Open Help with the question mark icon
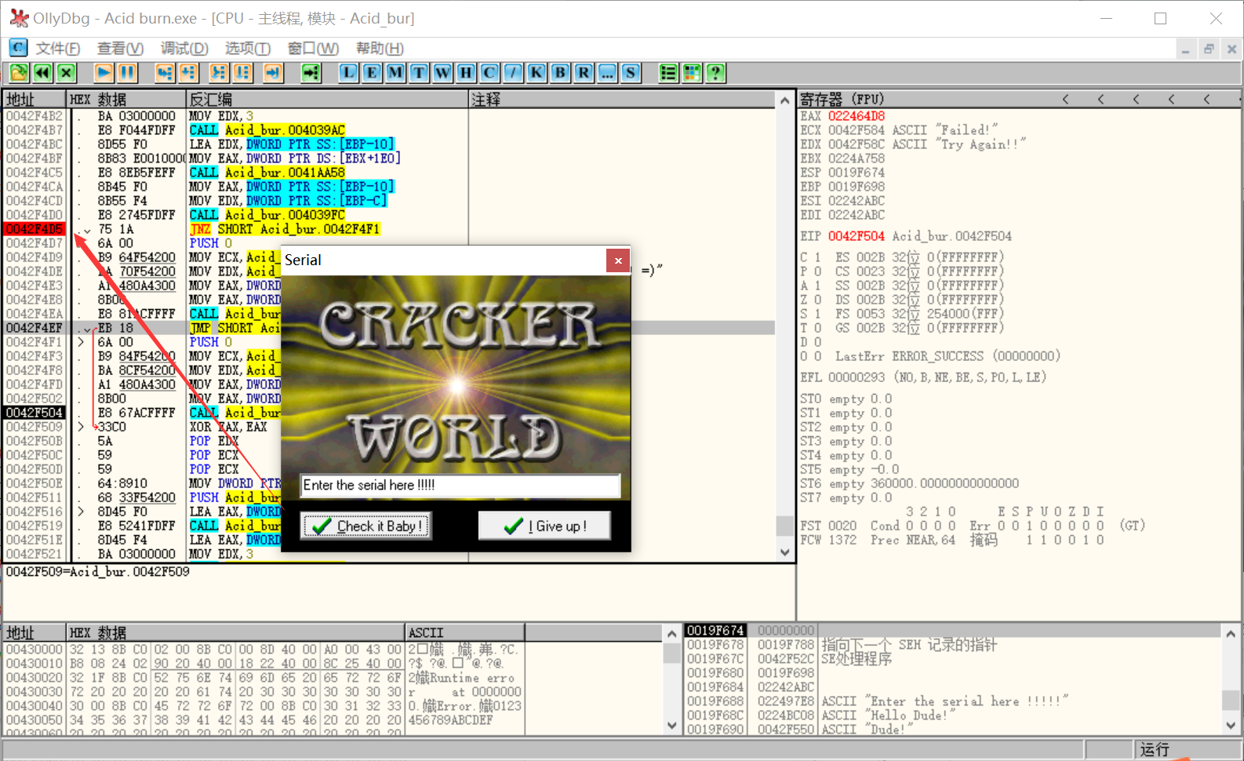The image size is (1244, 761). (x=715, y=73)
